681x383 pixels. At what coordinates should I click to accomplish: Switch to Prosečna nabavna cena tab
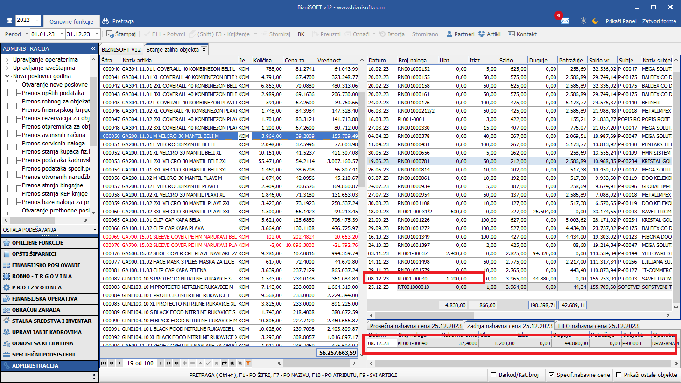415,326
